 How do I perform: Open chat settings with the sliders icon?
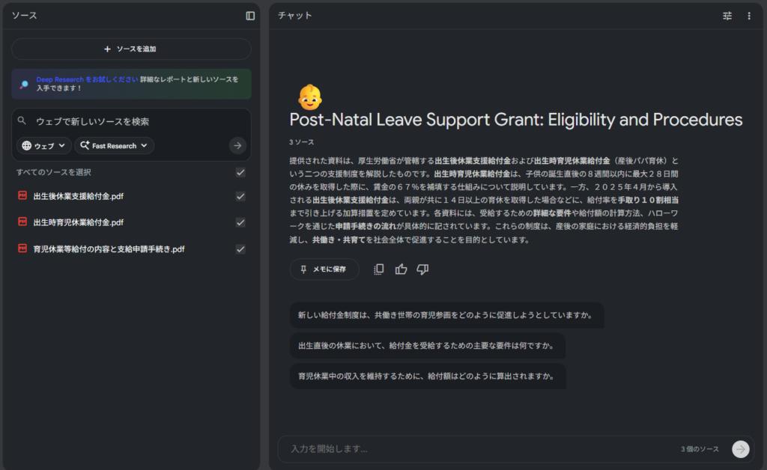click(727, 16)
